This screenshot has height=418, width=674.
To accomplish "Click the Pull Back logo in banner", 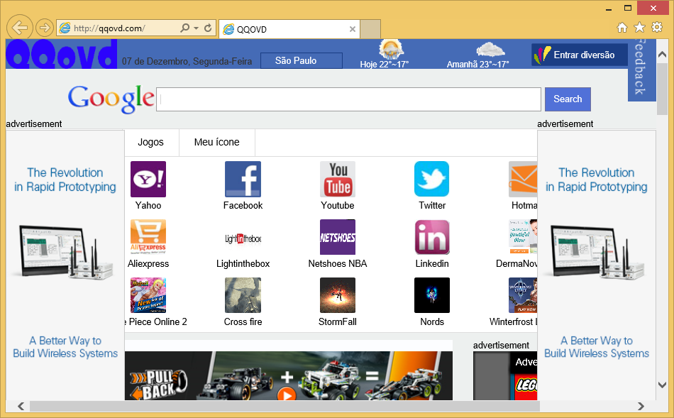I will coord(159,385).
